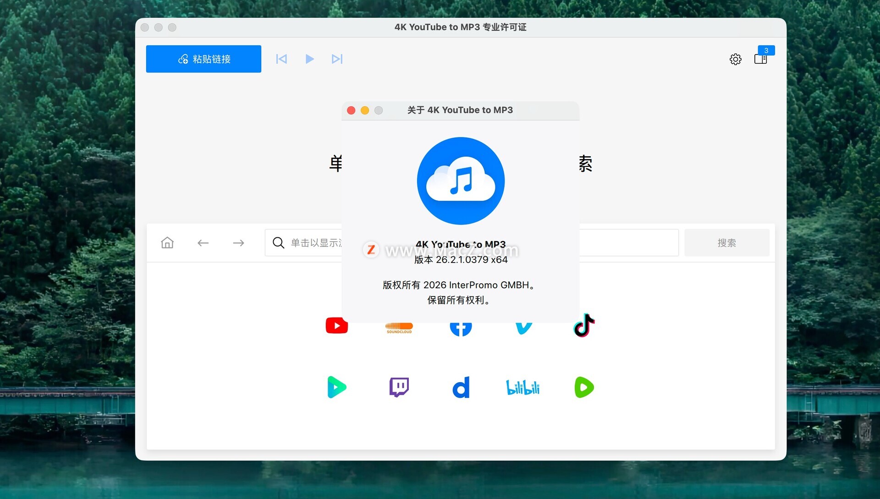
Task: Open the settings gear
Action: pos(735,59)
